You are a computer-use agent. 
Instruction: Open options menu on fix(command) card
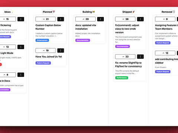[141, 19]
